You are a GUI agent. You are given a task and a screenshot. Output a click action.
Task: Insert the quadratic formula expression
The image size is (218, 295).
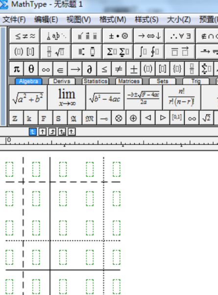[x=143, y=97]
